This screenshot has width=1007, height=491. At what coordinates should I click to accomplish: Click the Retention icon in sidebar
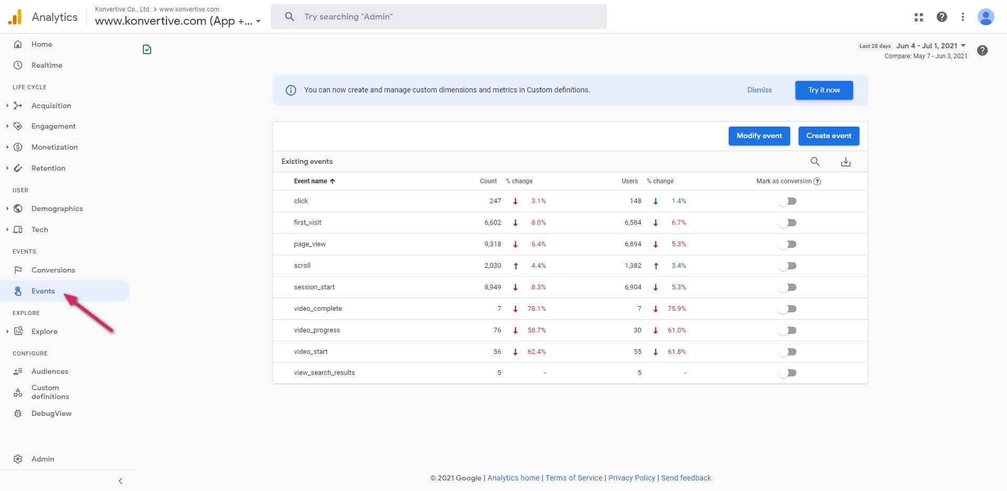(18, 168)
